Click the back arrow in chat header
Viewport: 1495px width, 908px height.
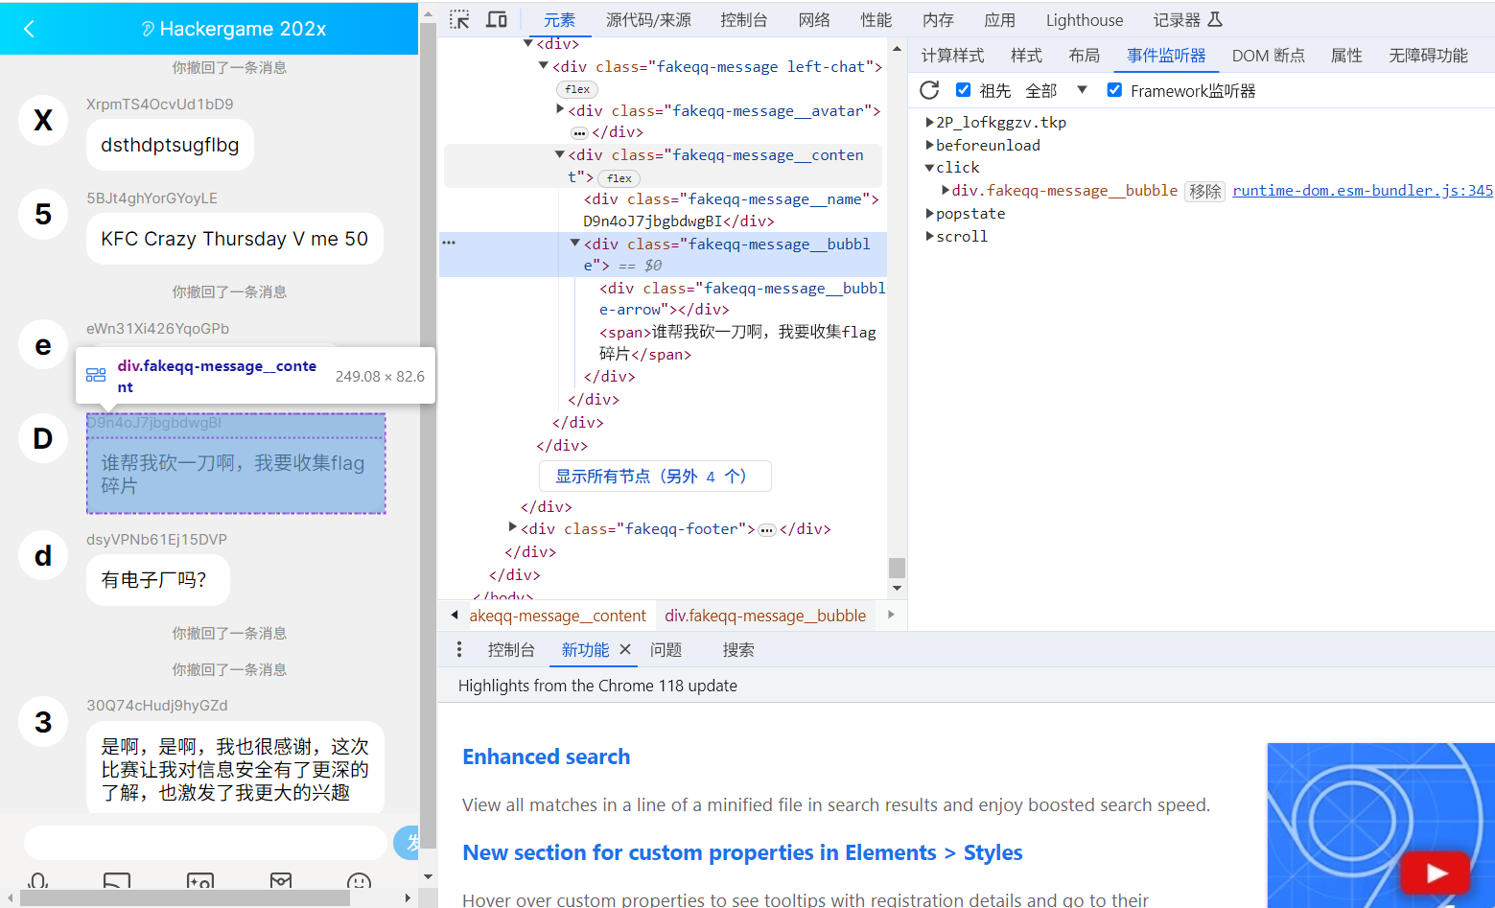(29, 29)
